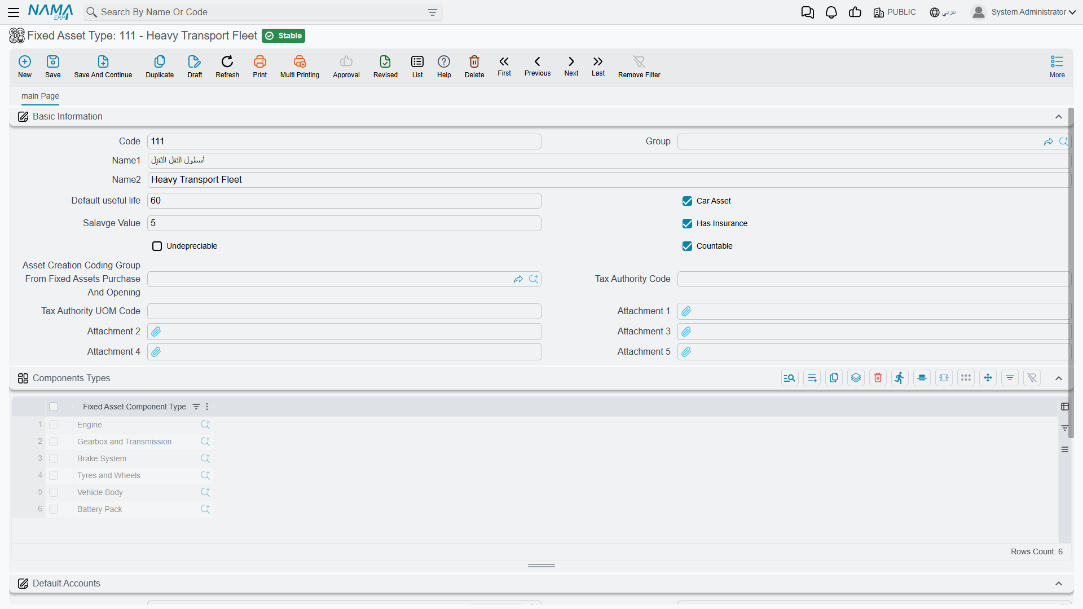Collapse the Basic Information section
This screenshot has height=609, width=1083.
(1059, 117)
